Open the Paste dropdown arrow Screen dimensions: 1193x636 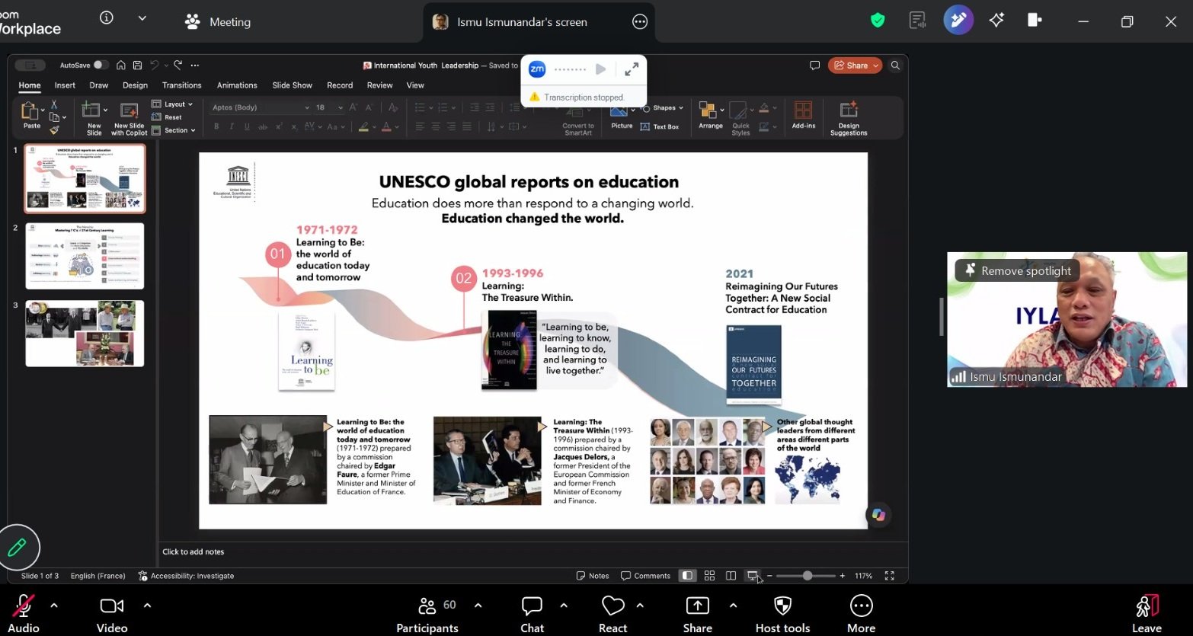pos(43,111)
